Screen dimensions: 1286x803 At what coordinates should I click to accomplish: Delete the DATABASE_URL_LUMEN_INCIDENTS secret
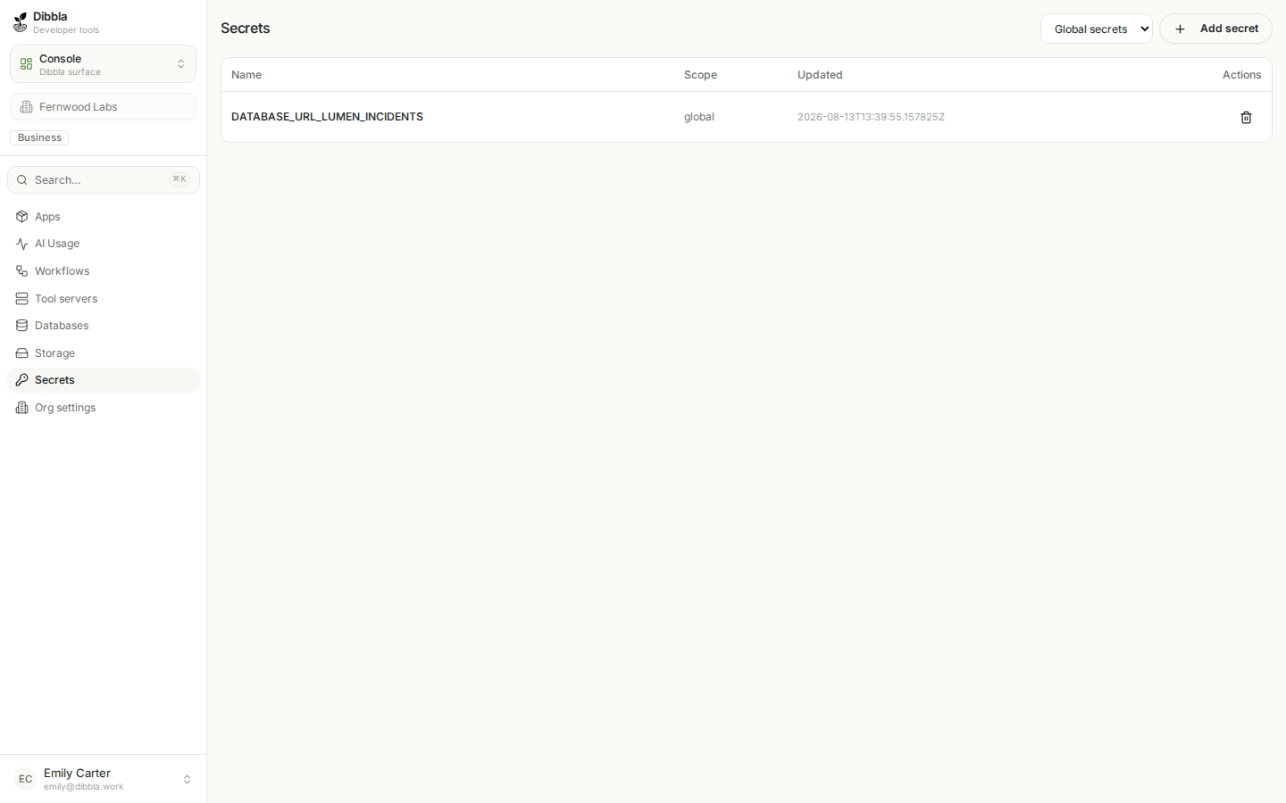1246,117
